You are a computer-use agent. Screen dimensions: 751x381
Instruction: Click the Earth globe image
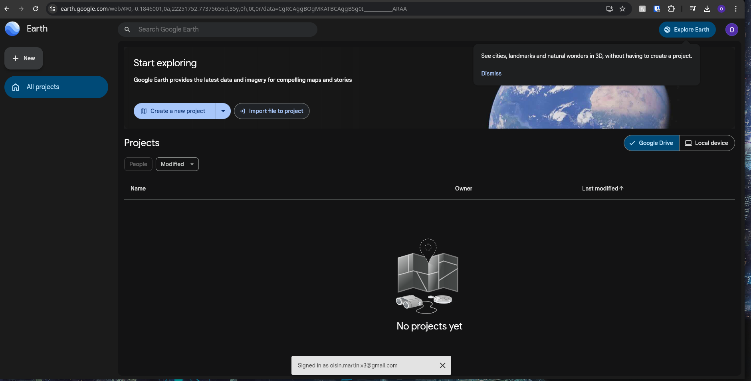(x=579, y=107)
